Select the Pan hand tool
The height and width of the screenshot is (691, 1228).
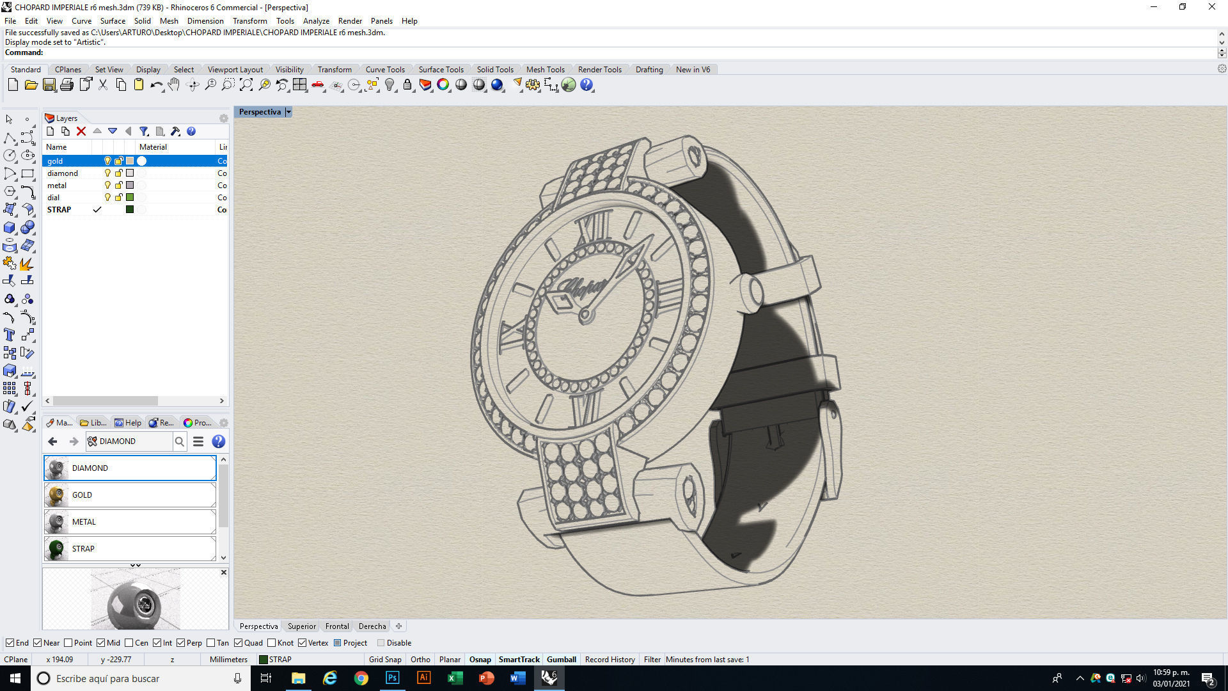point(174,85)
